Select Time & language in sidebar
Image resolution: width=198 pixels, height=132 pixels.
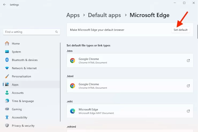pos(23,101)
